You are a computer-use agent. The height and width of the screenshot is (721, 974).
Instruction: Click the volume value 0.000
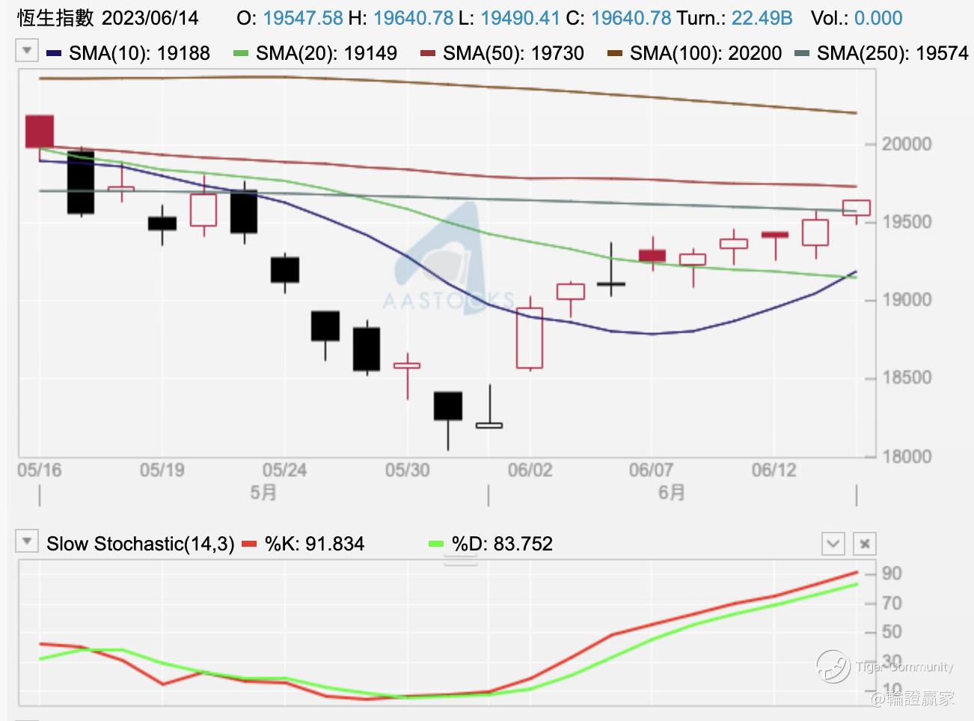pyautogui.click(x=878, y=18)
